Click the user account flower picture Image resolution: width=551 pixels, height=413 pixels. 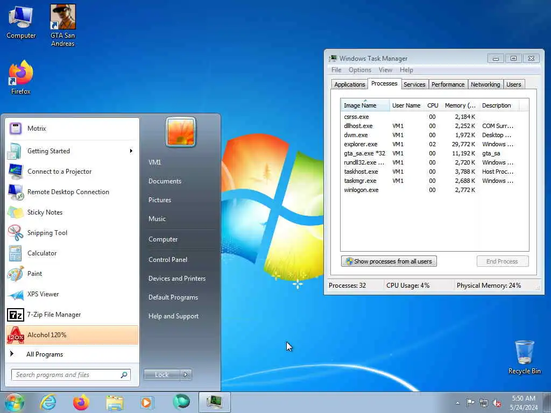181,132
